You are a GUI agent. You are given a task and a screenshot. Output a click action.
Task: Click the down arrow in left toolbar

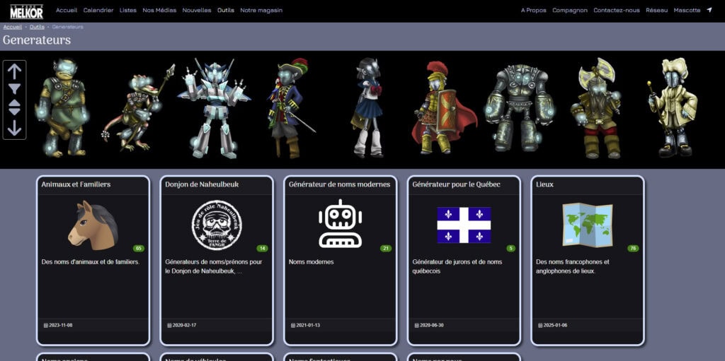coord(14,128)
